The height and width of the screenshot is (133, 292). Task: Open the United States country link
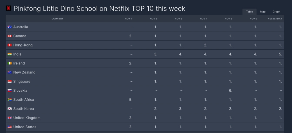coord(25,127)
